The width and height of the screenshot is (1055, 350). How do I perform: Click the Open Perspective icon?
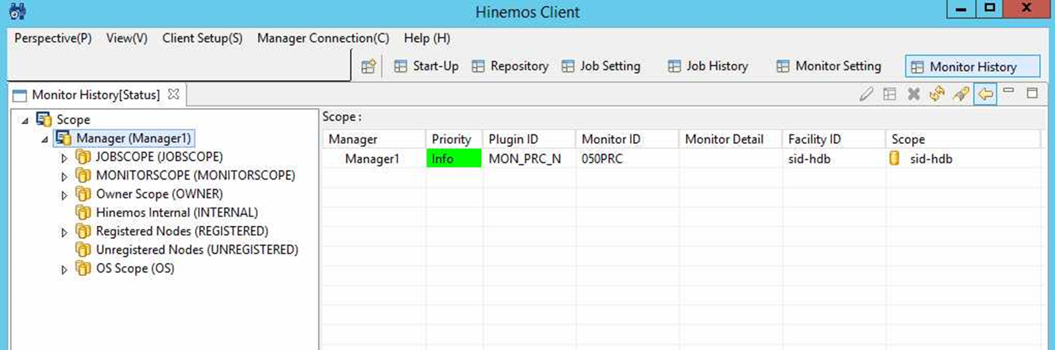point(368,66)
